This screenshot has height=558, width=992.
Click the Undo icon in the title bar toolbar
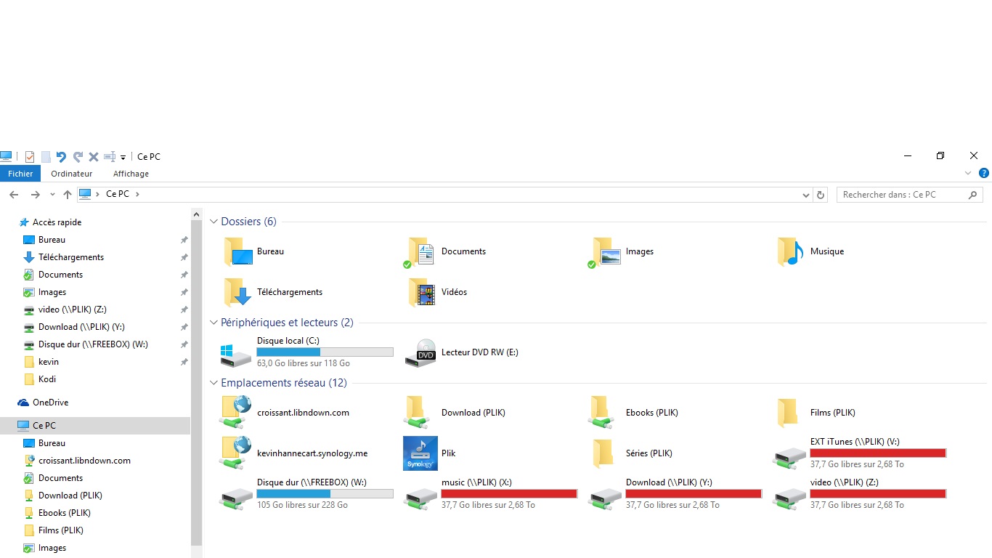click(61, 156)
